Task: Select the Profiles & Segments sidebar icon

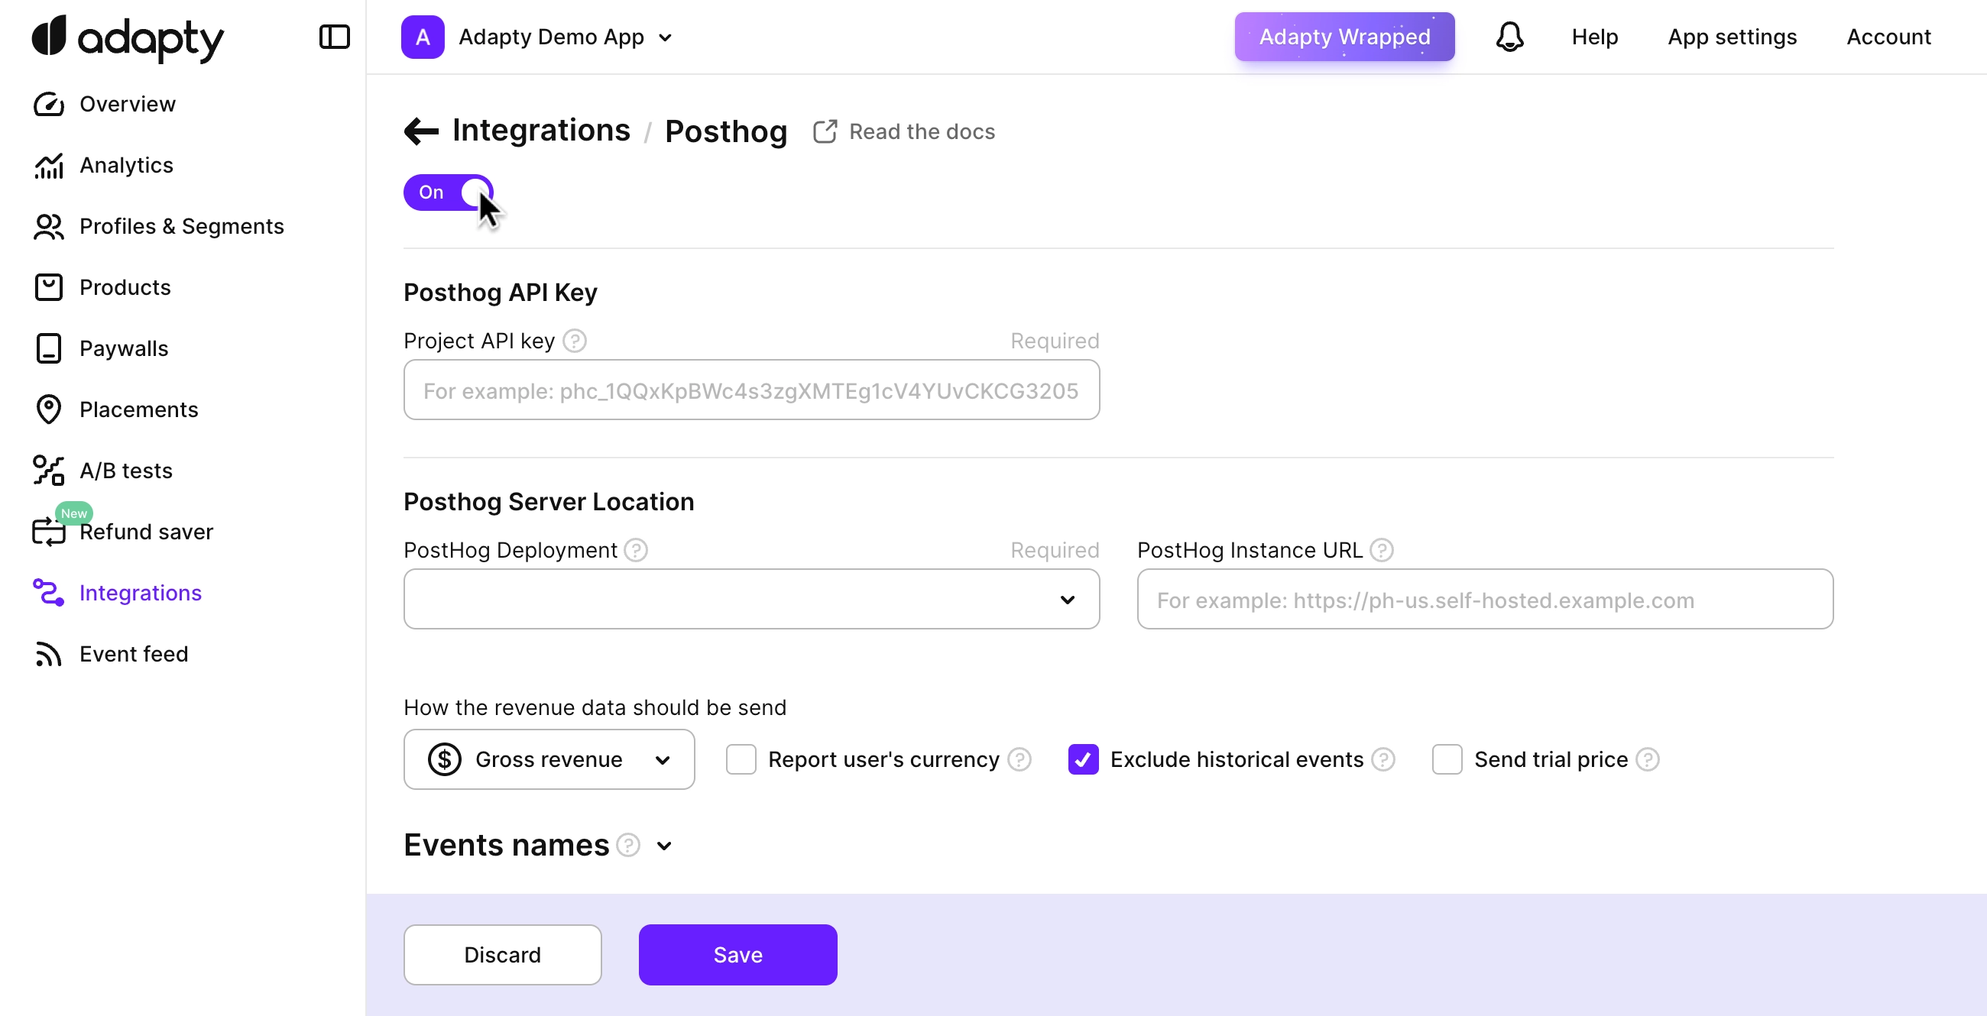Action: [49, 227]
